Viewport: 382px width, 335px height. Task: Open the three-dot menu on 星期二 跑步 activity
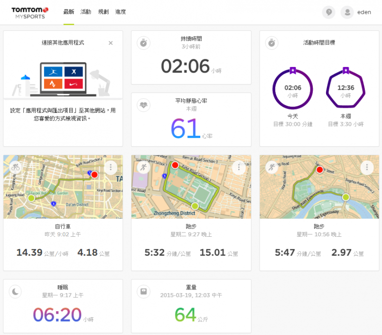pyautogui.click(x=239, y=167)
